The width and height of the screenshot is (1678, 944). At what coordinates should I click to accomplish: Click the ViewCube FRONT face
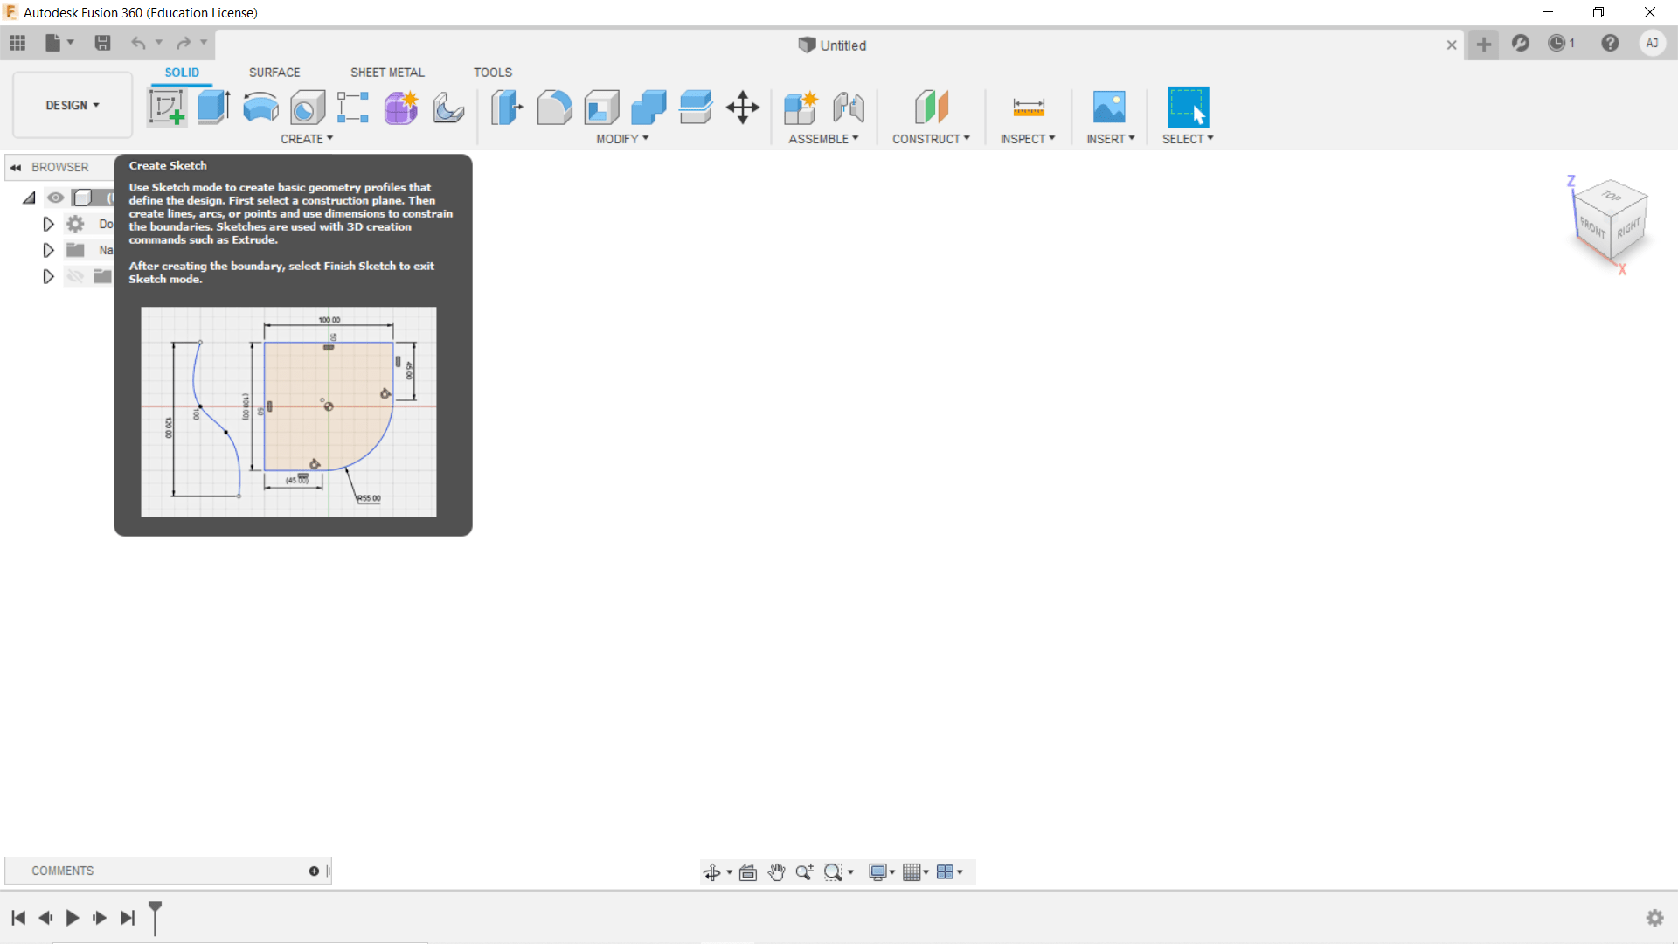coord(1592,229)
